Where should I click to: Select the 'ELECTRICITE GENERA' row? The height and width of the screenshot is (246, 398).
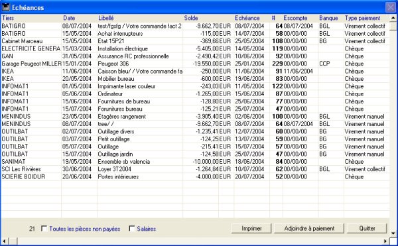coord(195,48)
